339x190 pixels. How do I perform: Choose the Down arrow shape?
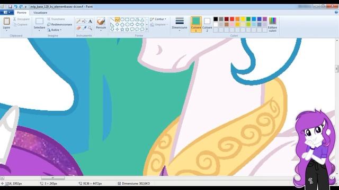tap(112, 30)
